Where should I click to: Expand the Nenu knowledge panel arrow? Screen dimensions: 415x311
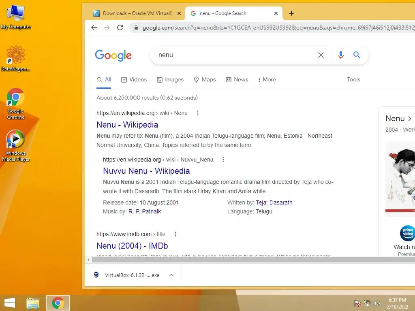click(x=410, y=119)
